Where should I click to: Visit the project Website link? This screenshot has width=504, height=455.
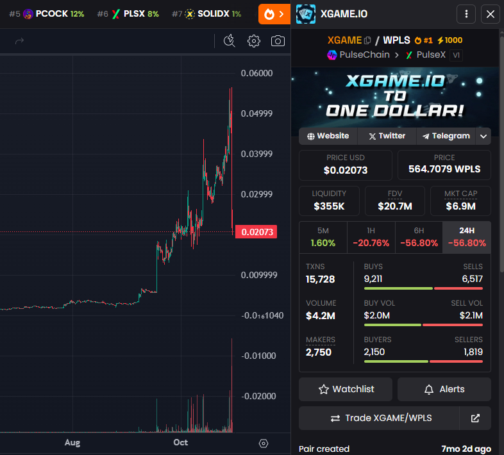[328, 136]
